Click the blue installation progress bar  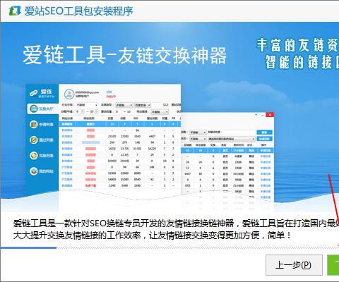[28, 247]
